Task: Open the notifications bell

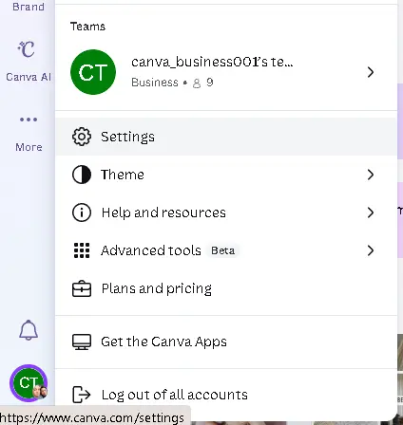Action: 29,330
